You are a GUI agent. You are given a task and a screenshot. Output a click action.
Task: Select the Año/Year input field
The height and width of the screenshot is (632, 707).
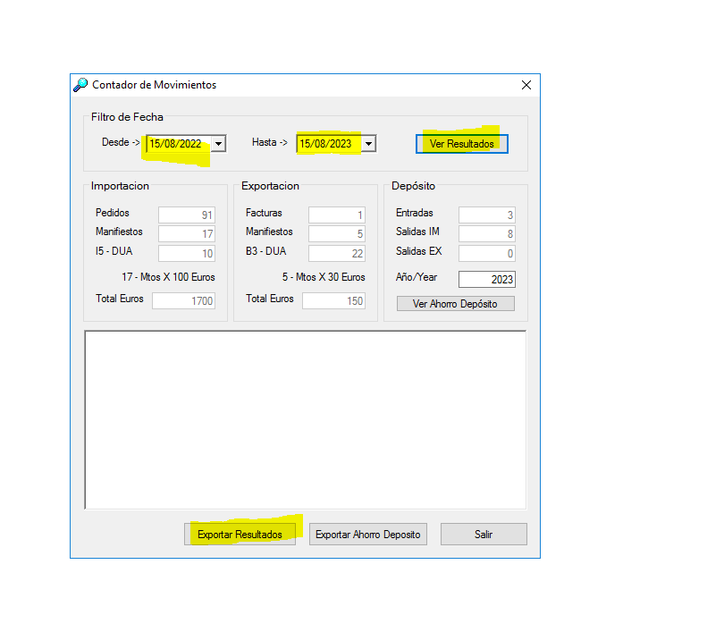coord(487,279)
